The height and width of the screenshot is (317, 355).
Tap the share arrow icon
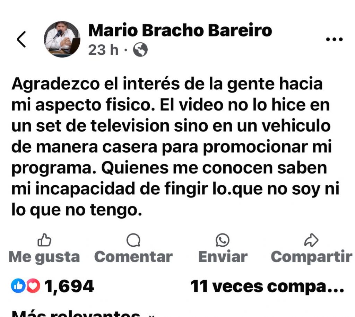(311, 240)
